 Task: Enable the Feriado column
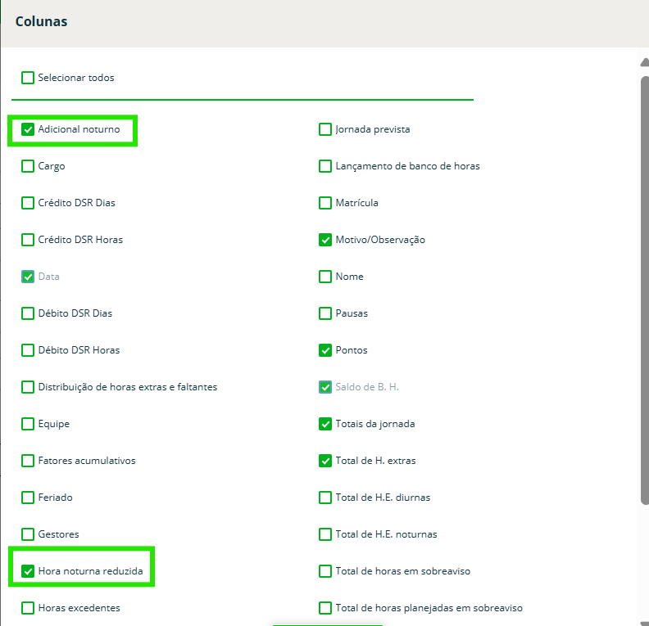click(28, 498)
